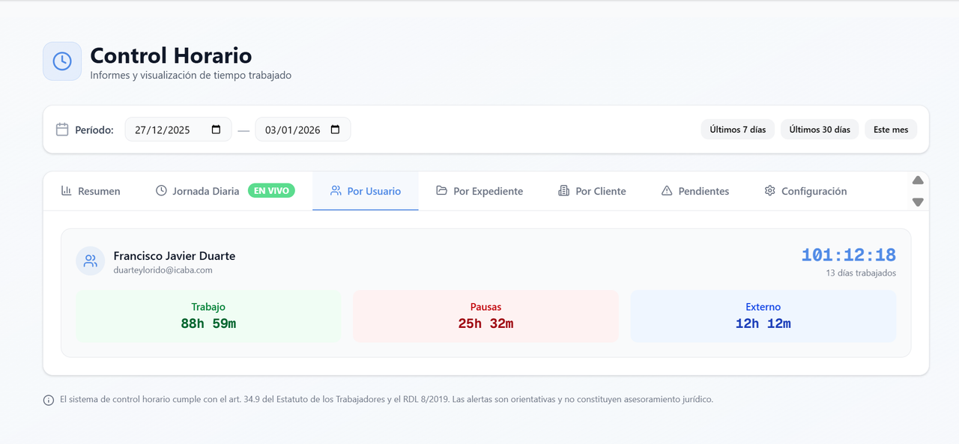This screenshot has width=959, height=444.
Task: Click the gear icon on the Configuración tab
Action: pos(769,191)
